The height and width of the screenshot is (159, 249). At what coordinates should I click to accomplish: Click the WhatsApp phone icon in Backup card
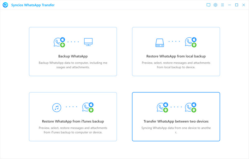coord(59,42)
